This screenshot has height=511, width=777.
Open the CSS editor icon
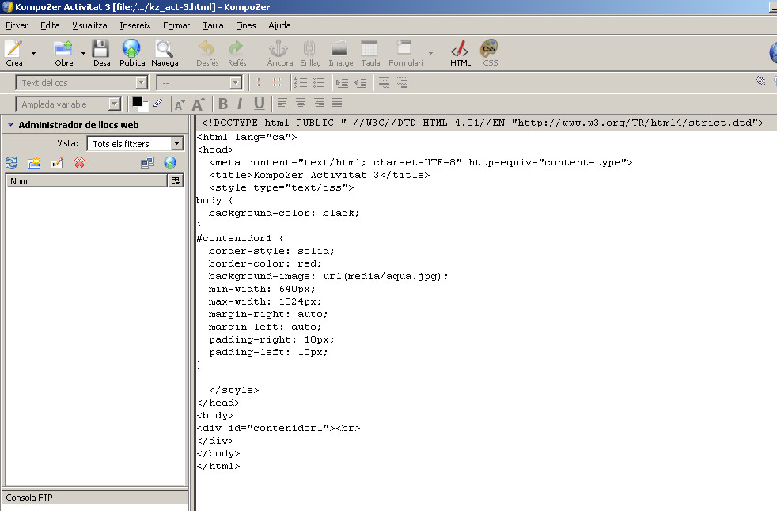(489, 48)
